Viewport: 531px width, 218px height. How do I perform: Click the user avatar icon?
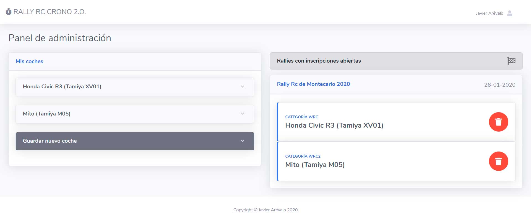[x=509, y=13]
